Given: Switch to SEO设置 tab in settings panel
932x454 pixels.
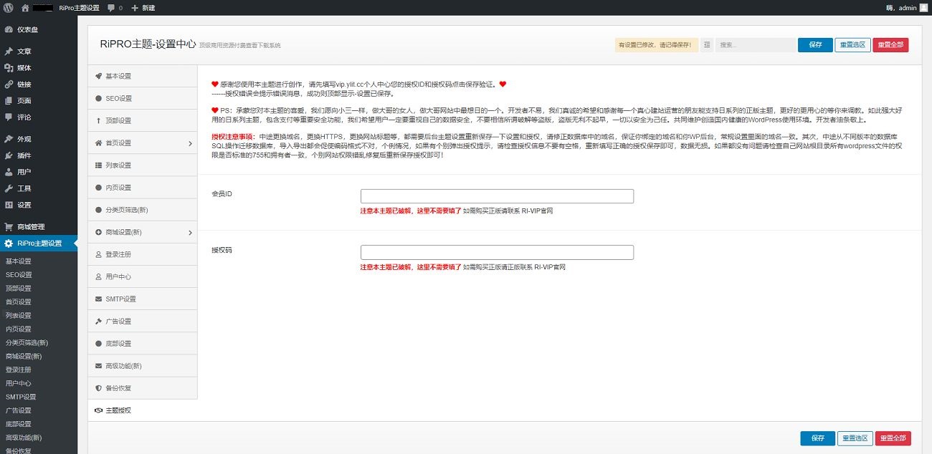Looking at the screenshot, I should click(x=142, y=98).
